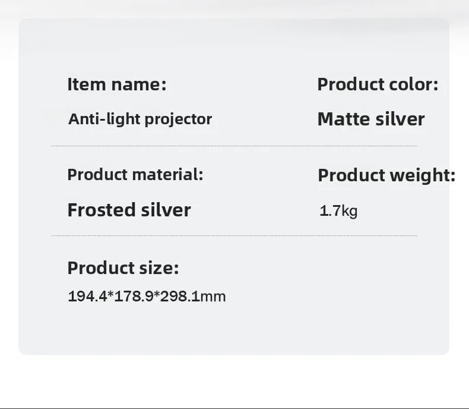Click the "Product color:" heading
The height and width of the screenshot is (409, 469).
point(378,84)
